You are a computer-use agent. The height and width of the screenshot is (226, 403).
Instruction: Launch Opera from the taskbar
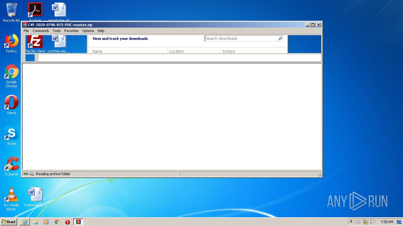tap(67, 222)
